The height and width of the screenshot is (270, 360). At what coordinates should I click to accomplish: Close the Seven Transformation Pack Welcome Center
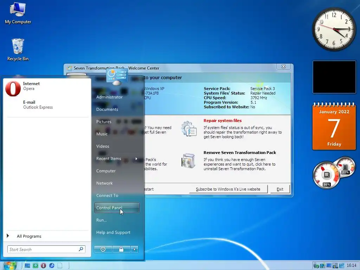(284, 66)
